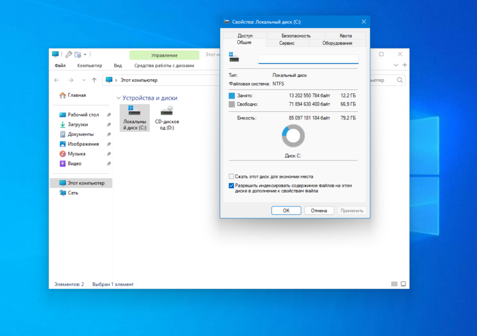Open Загрузки folder in navigation pane
This screenshot has height=336, width=477.
(x=77, y=124)
